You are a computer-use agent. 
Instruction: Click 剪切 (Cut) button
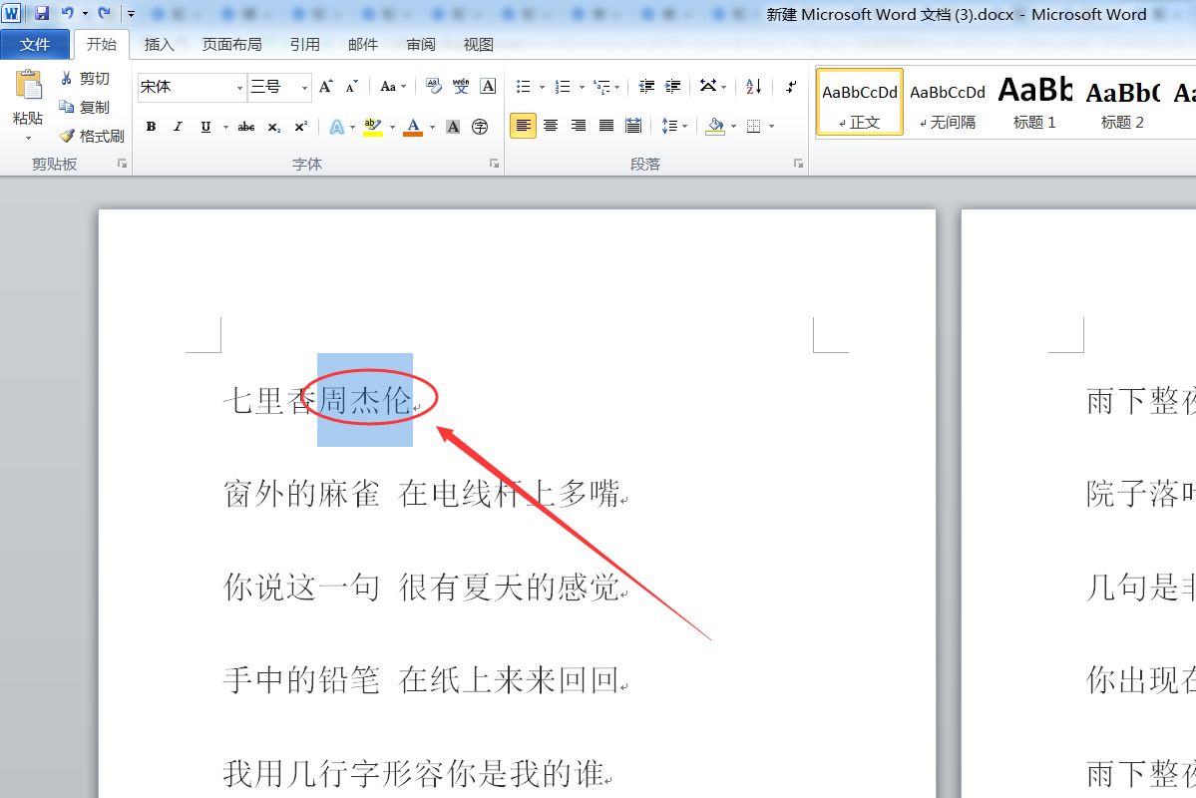(86, 79)
